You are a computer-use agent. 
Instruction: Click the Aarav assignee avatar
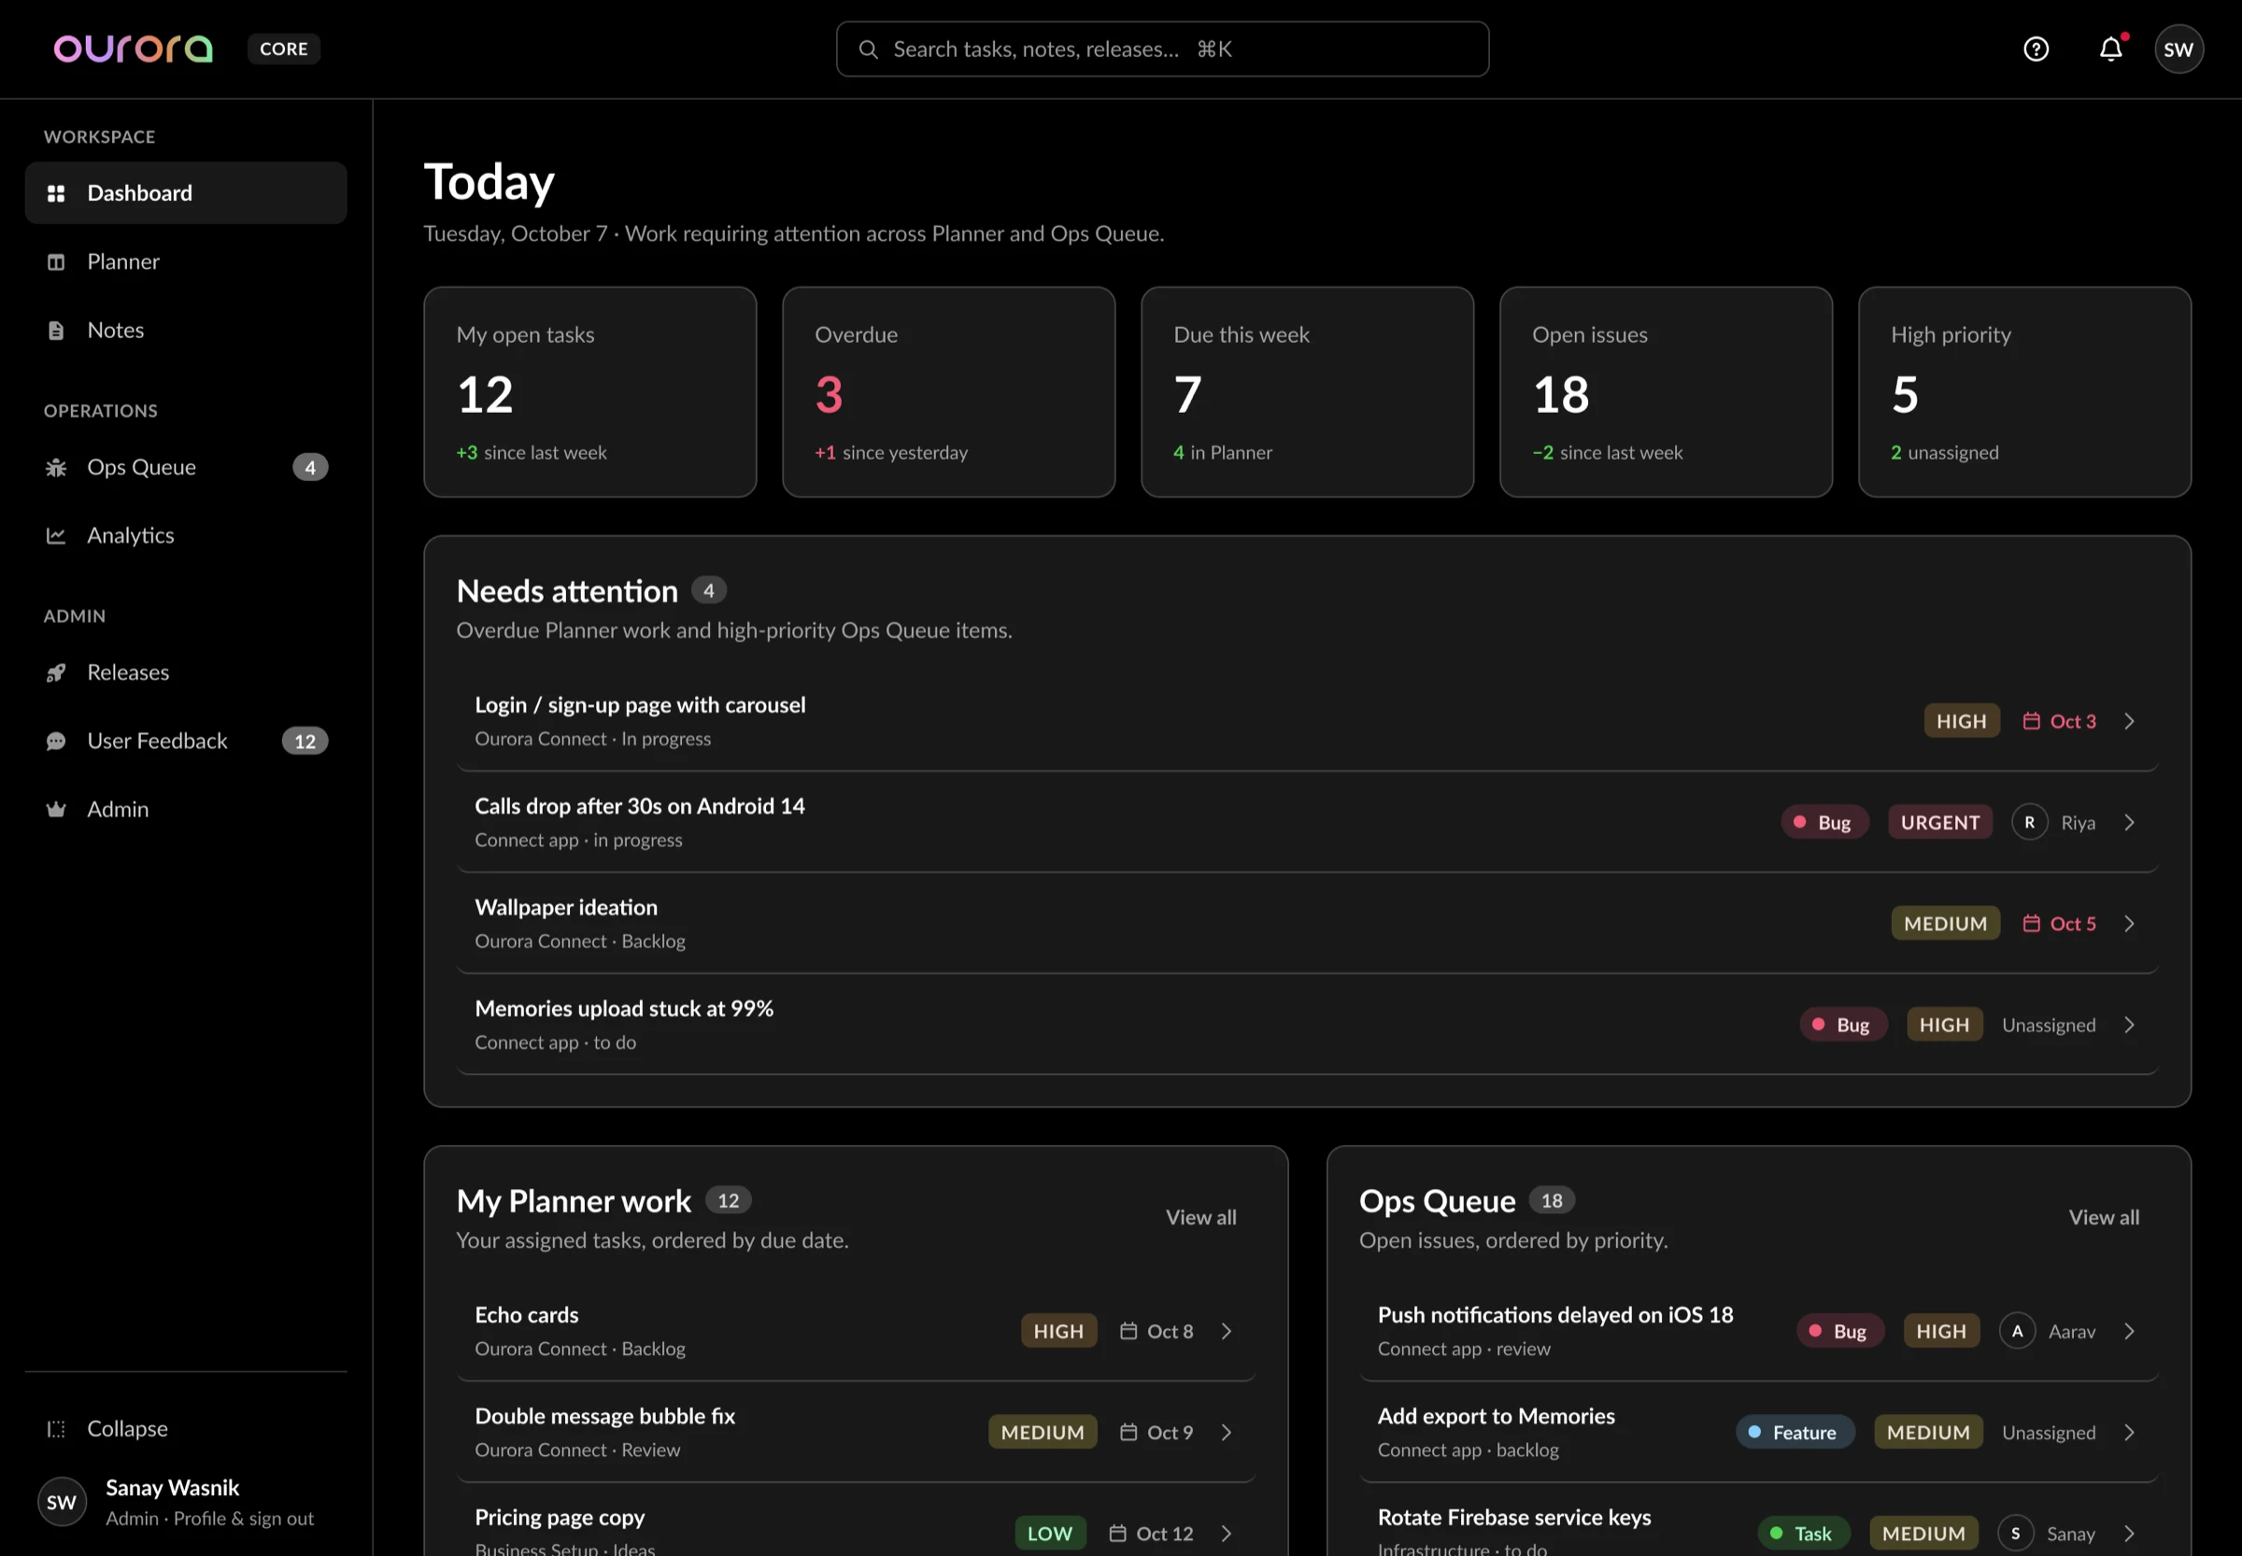[x=2017, y=1331]
